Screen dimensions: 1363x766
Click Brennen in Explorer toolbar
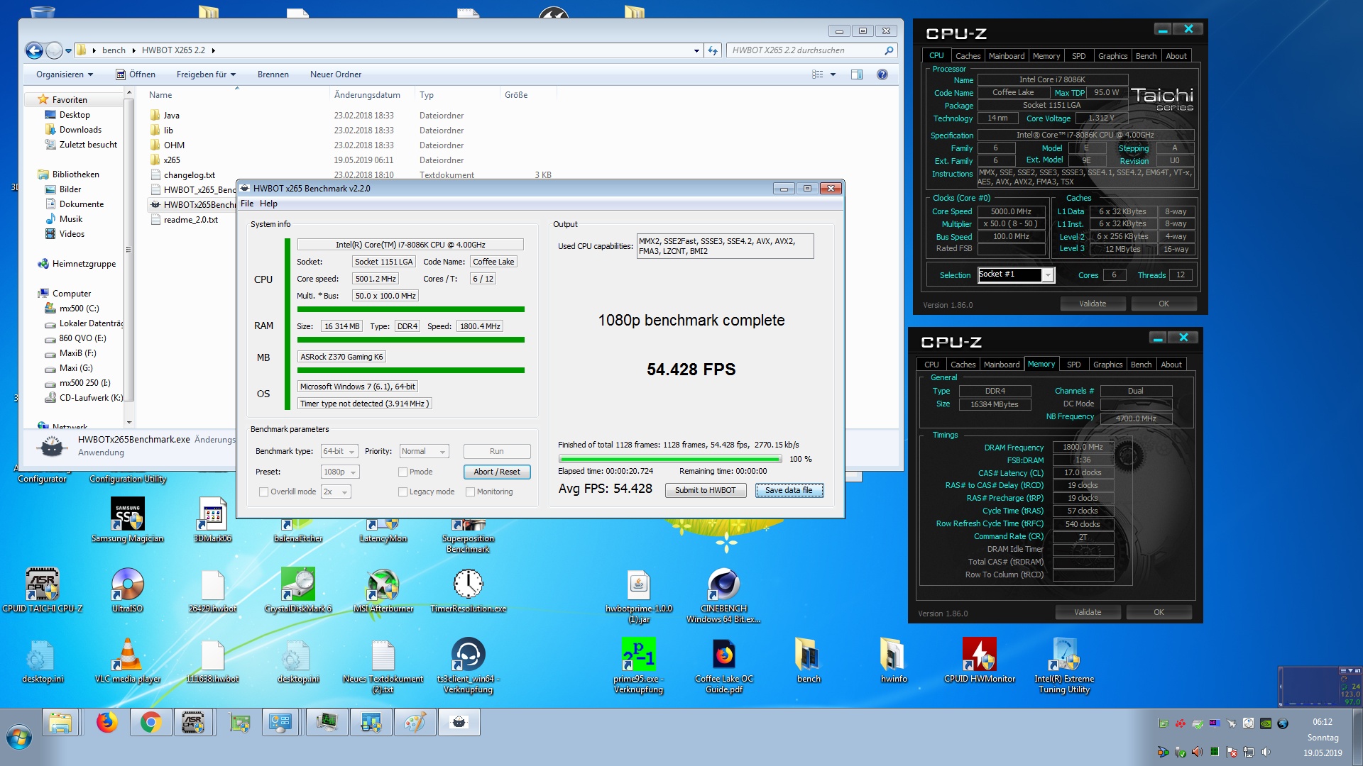click(273, 74)
